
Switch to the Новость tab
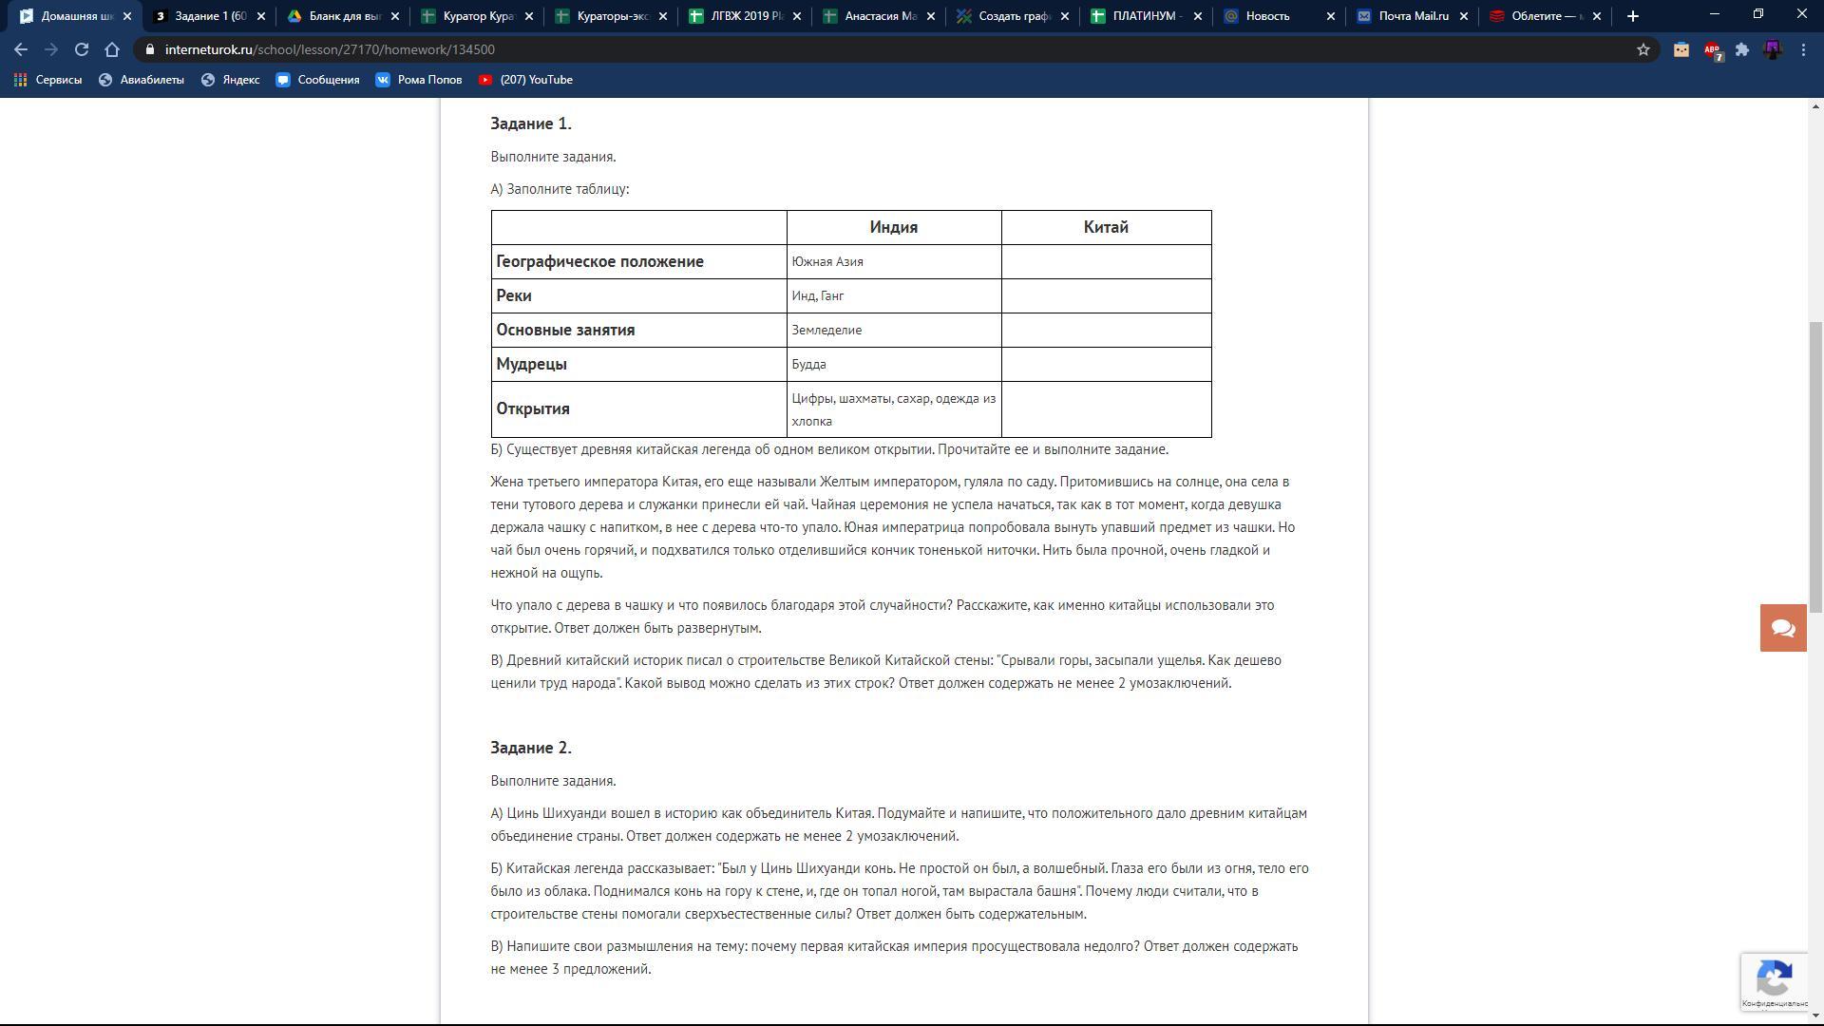tap(1267, 16)
